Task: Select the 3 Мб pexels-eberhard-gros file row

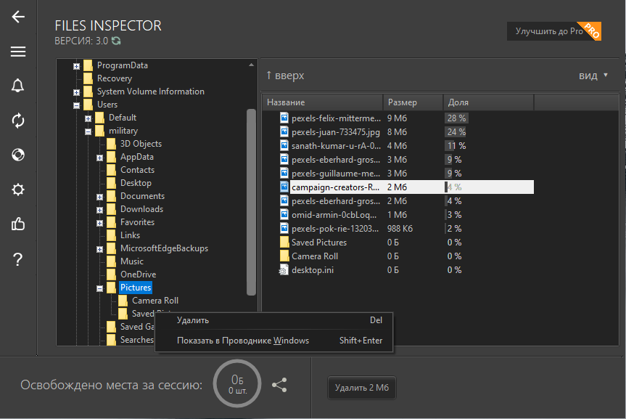Action: 398,159
